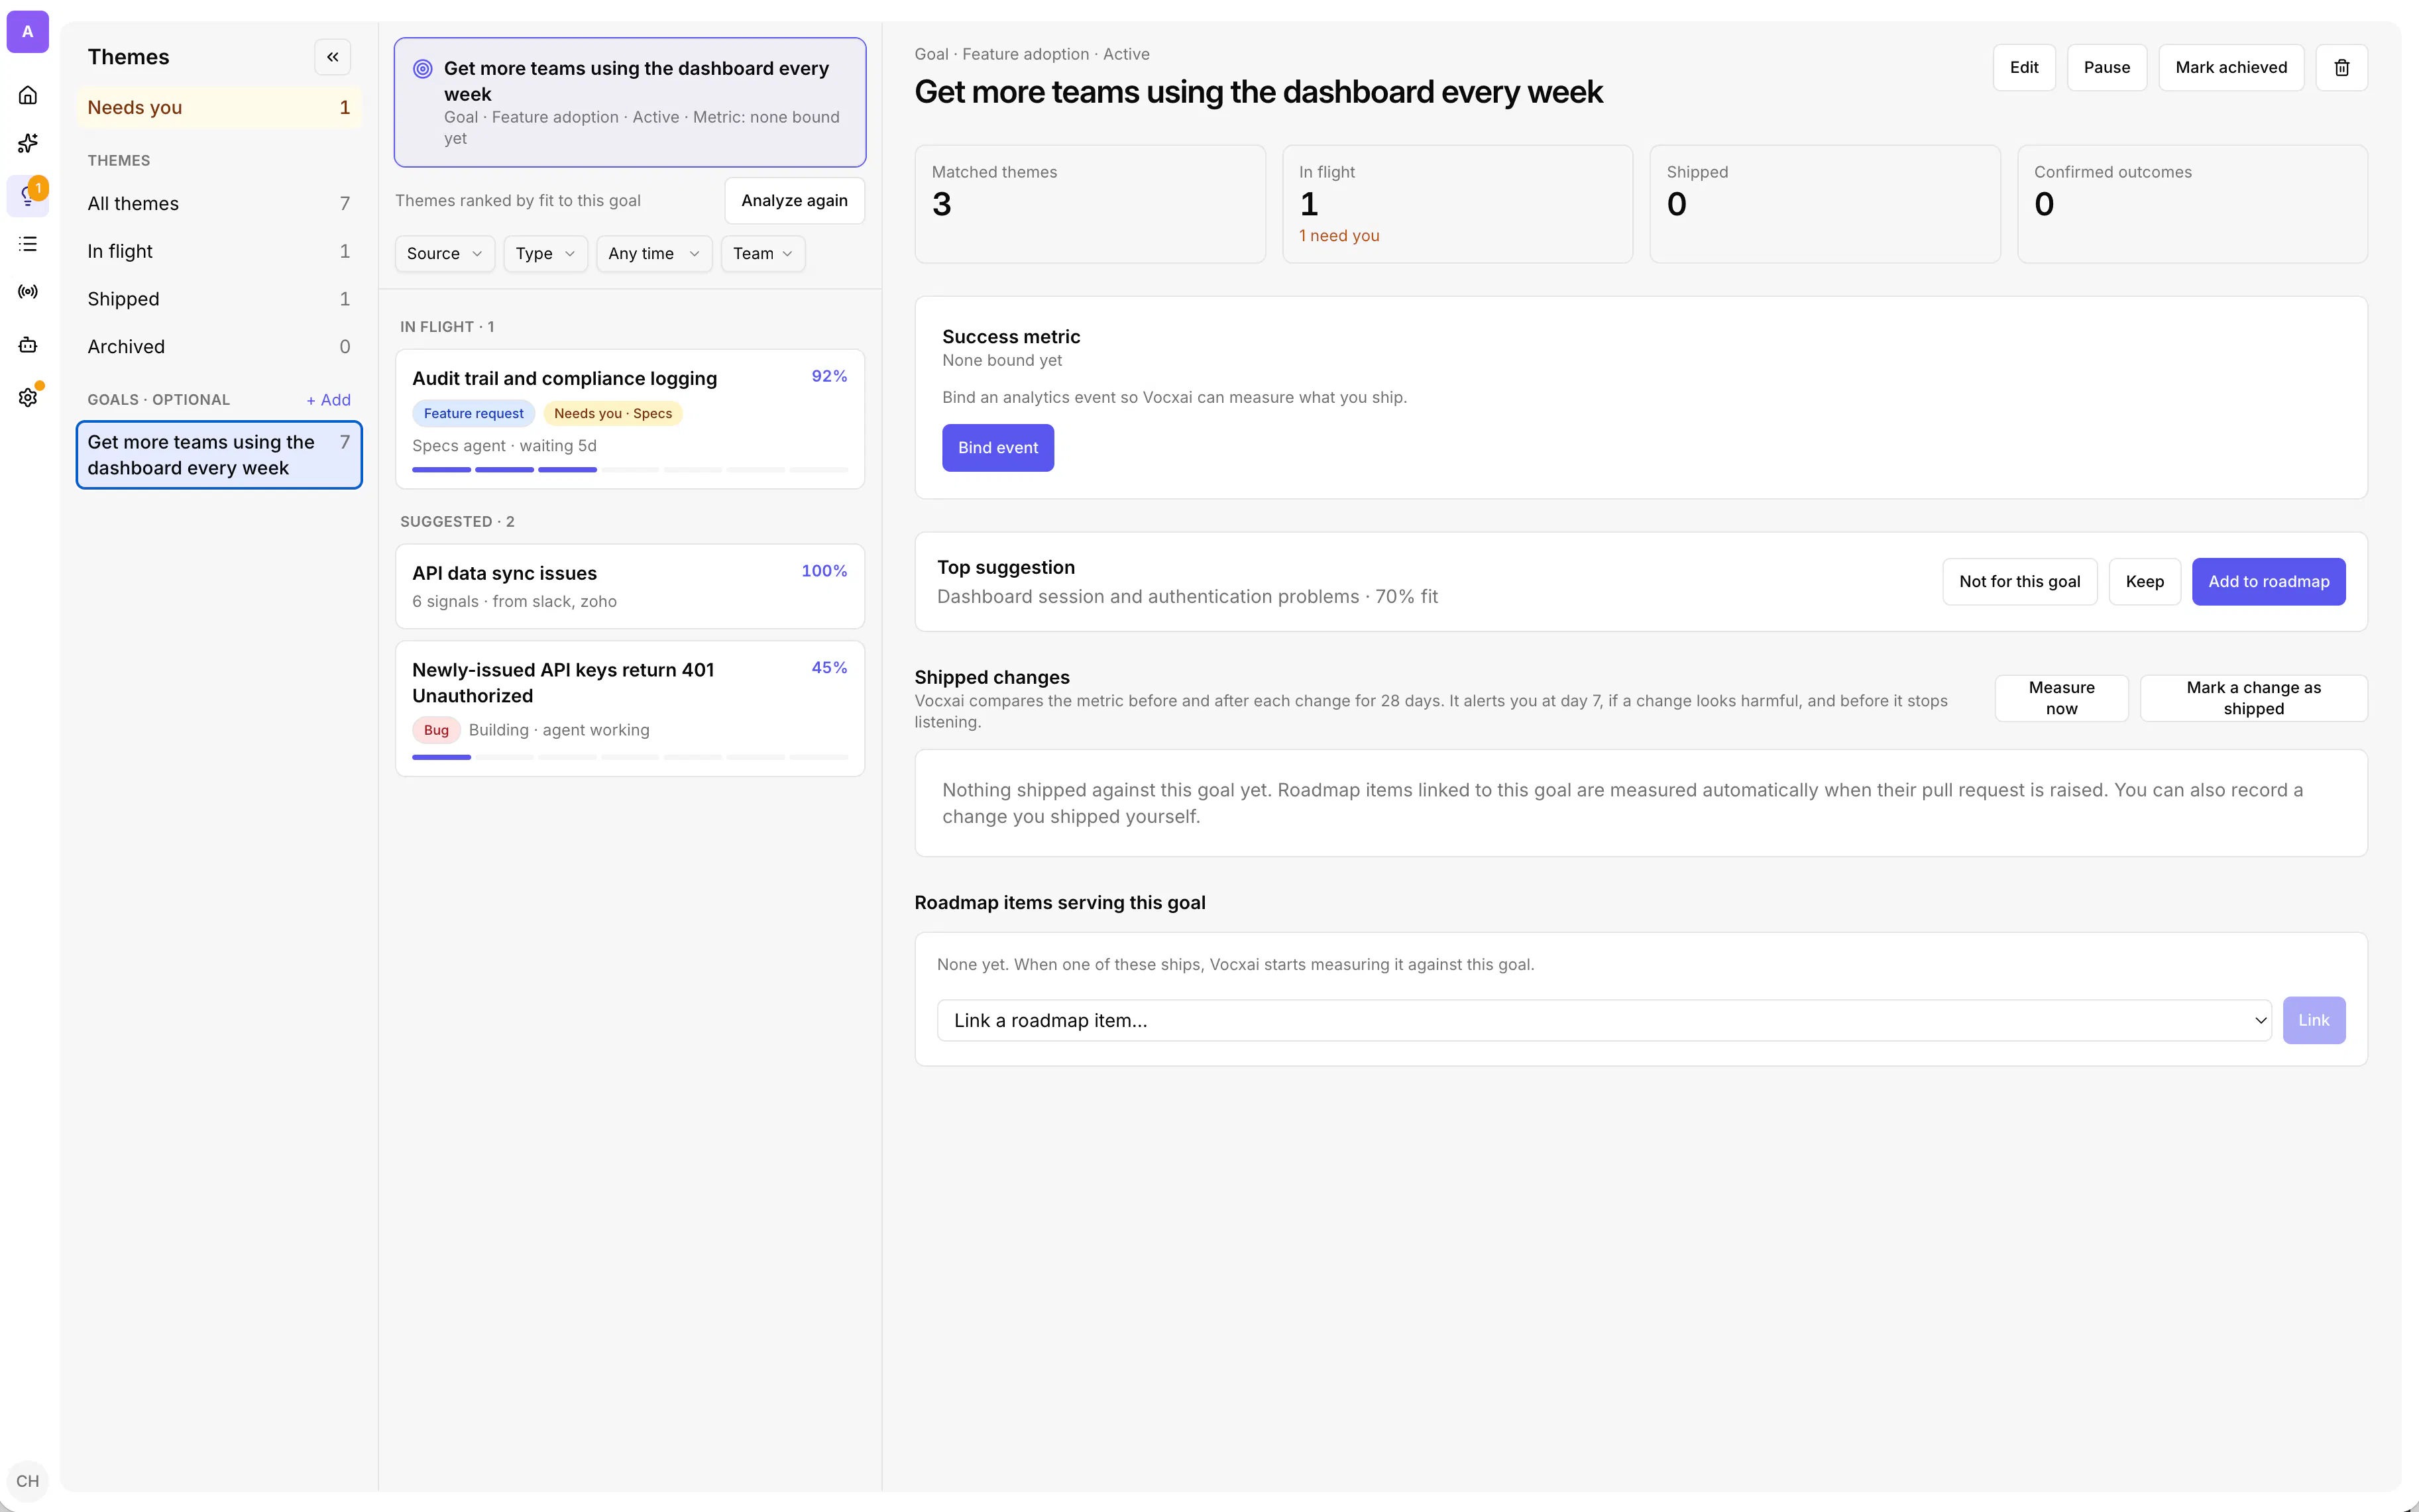Click the Measure now button

click(2061, 698)
